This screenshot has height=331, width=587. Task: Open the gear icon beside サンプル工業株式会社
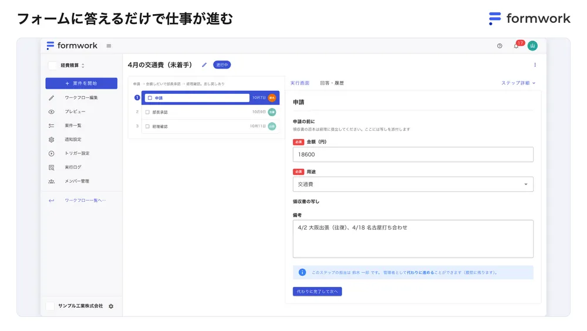click(x=111, y=306)
